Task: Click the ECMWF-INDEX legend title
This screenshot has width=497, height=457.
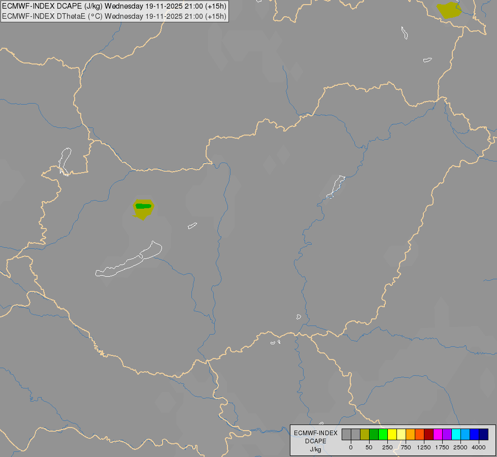Action: tap(316, 433)
